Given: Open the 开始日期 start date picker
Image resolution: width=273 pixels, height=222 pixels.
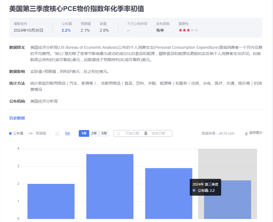Looking at the screenshot, I should [132, 133].
